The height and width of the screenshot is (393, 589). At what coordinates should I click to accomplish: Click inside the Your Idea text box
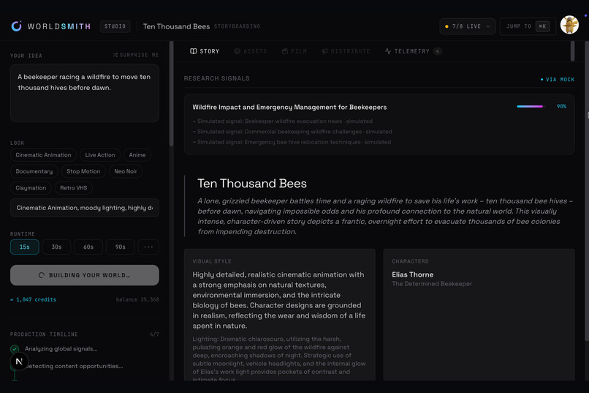coord(85,93)
